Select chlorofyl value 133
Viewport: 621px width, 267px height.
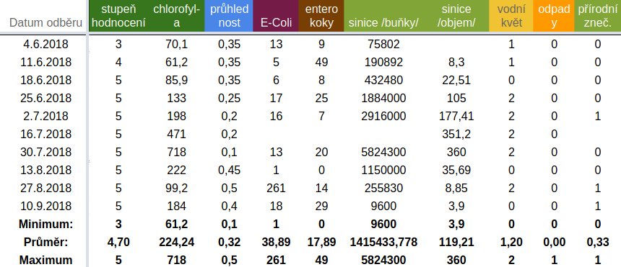click(x=177, y=98)
